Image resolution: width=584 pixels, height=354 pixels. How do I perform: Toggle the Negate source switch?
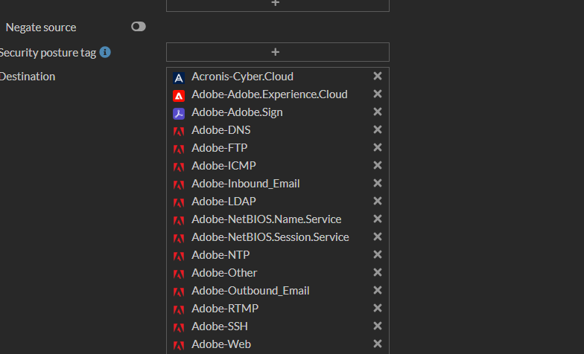139,27
